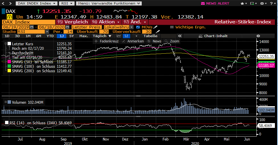Go back with the left arrow
Image resolution: width=278 pixels, height=145 pixels.
pos(3,3)
